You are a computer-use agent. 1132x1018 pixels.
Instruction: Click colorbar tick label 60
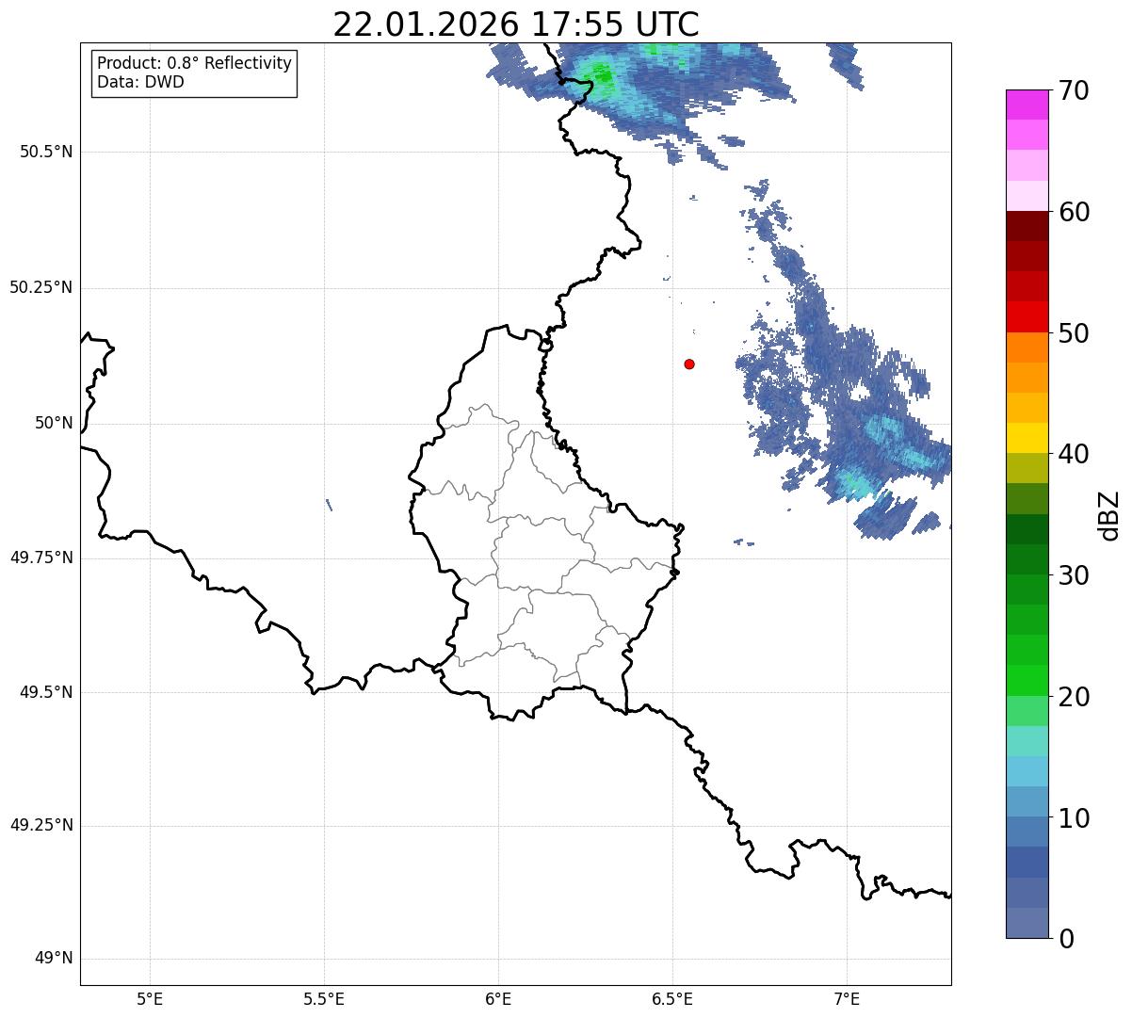pyautogui.click(x=1073, y=212)
